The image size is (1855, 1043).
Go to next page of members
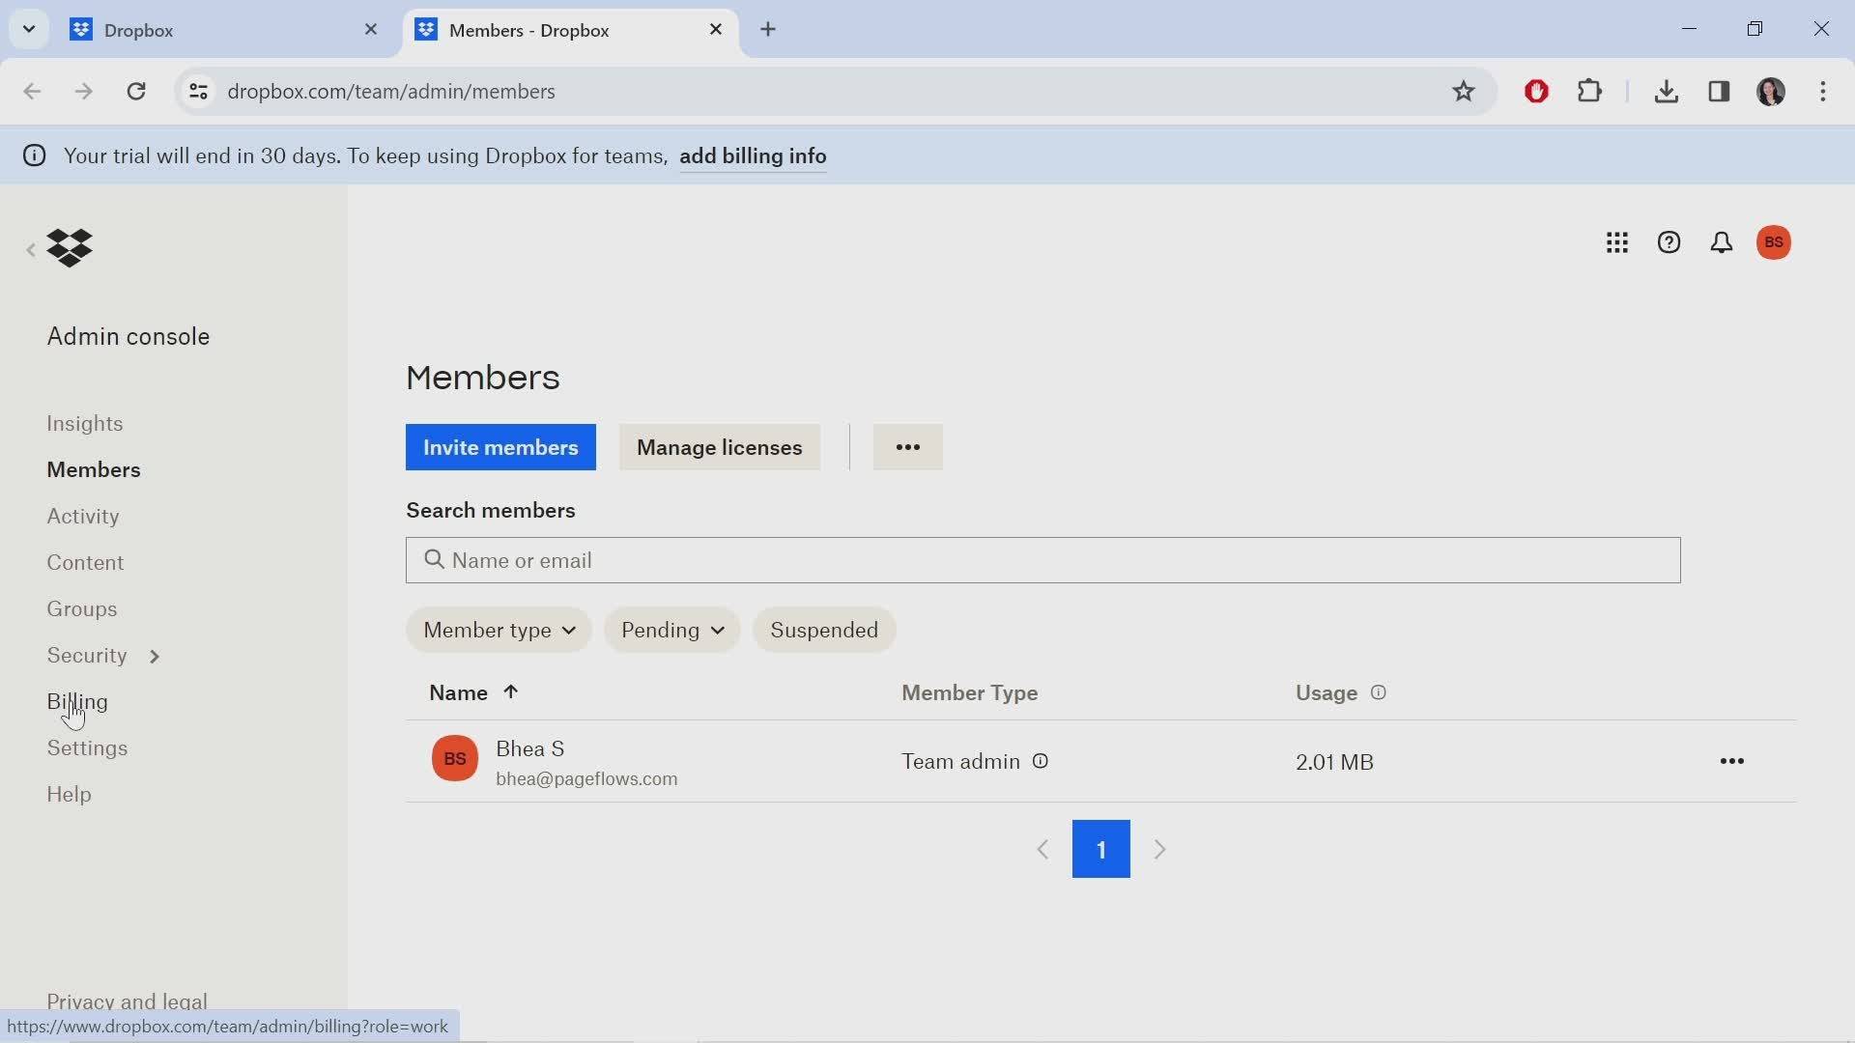pyautogui.click(x=1160, y=850)
